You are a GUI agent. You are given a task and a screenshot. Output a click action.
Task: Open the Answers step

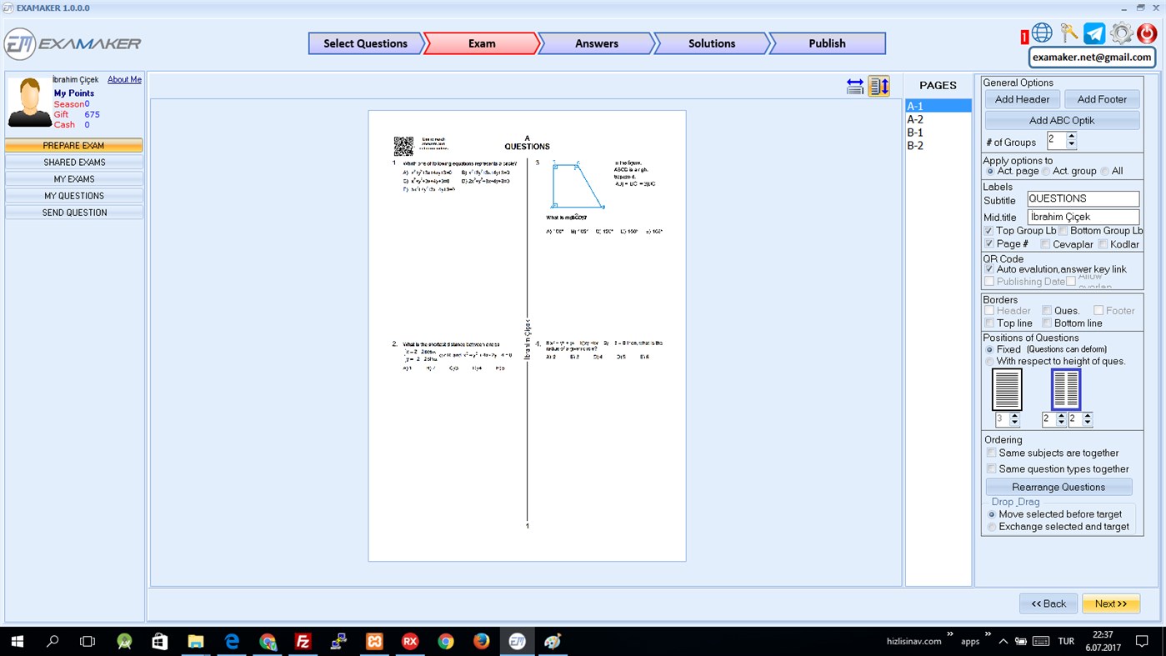597,43
